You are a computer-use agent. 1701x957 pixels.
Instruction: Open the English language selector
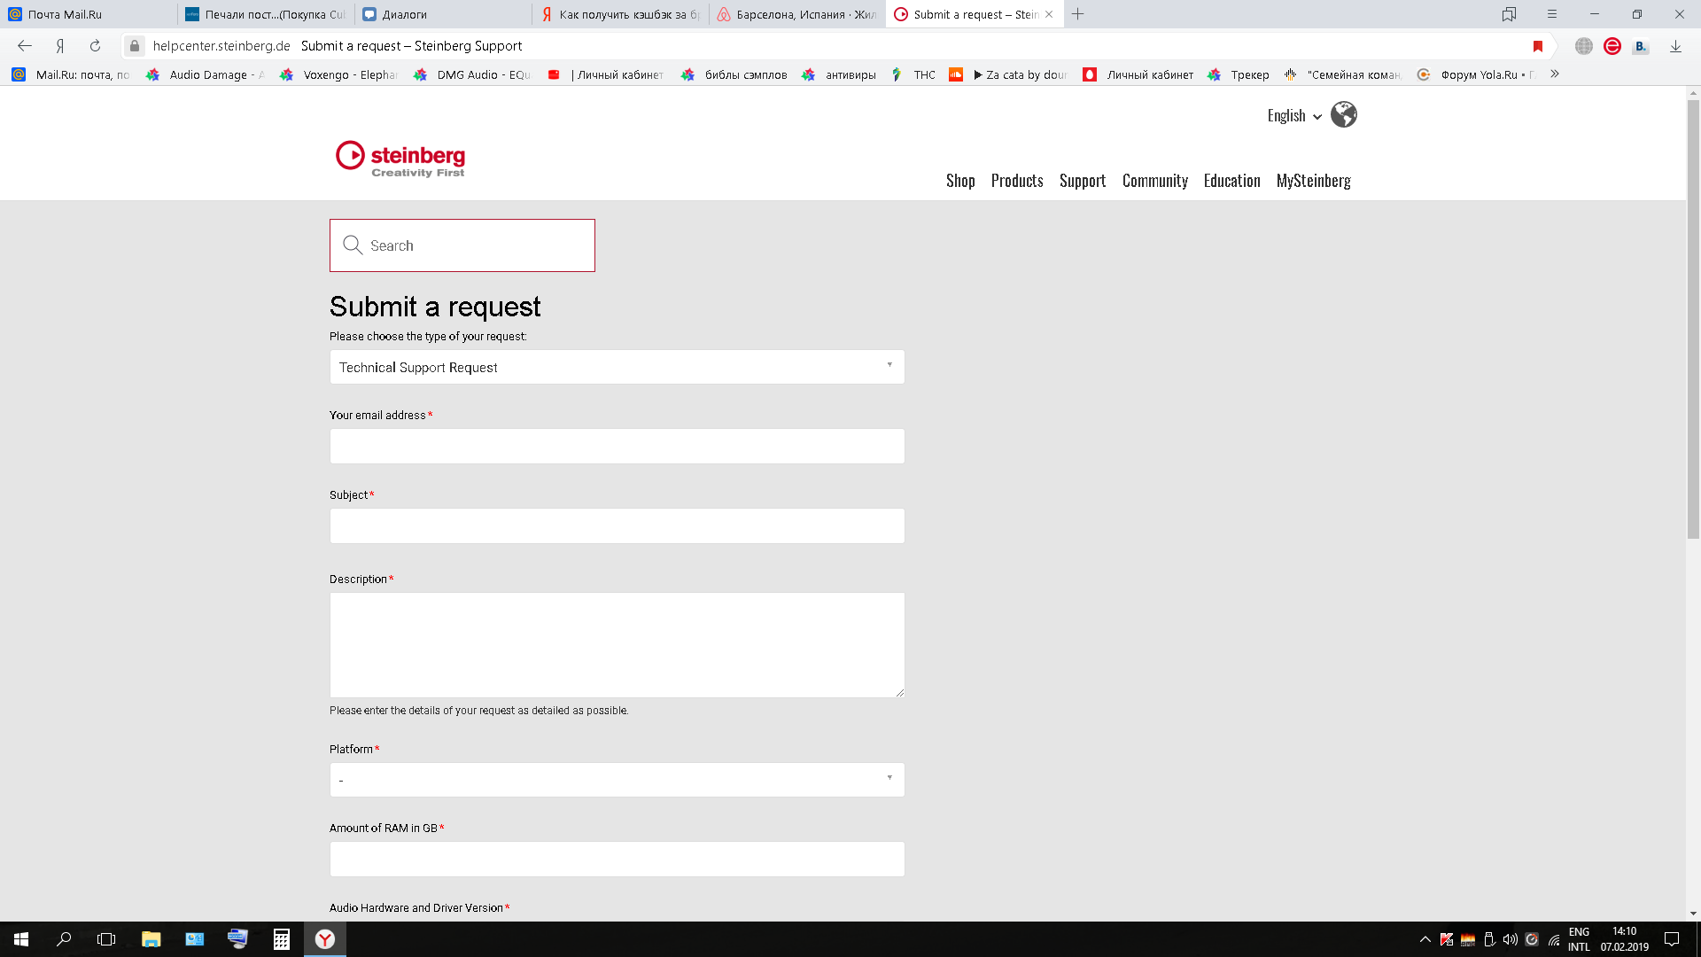(x=1293, y=116)
